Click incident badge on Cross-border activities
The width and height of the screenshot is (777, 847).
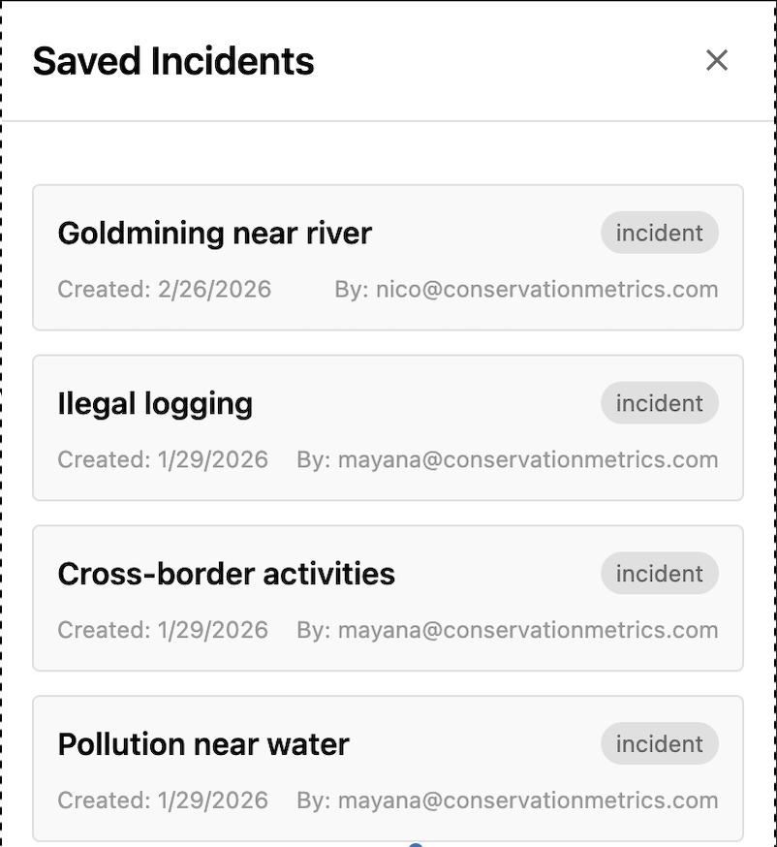tap(659, 574)
